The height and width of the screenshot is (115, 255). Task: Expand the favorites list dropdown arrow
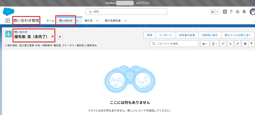click(x=217, y=12)
